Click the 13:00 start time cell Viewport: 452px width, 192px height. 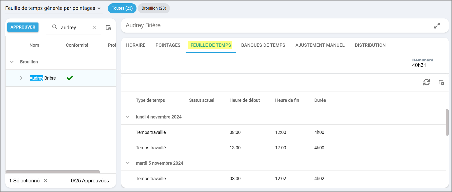coord(235,148)
